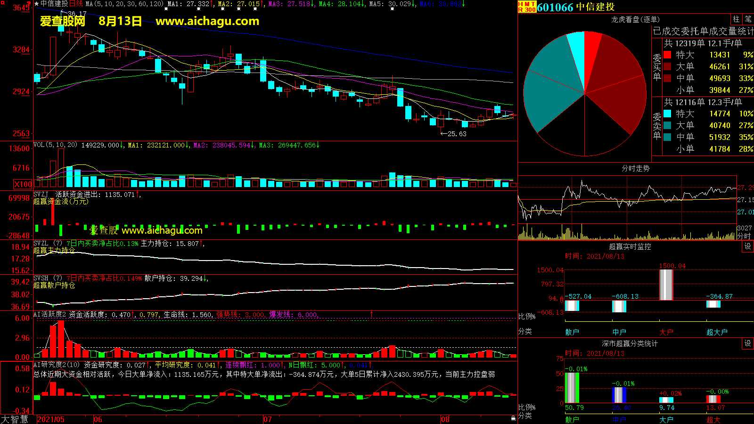Click the 日线 period label
This screenshot has height=424, width=754.
click(76, 4)
